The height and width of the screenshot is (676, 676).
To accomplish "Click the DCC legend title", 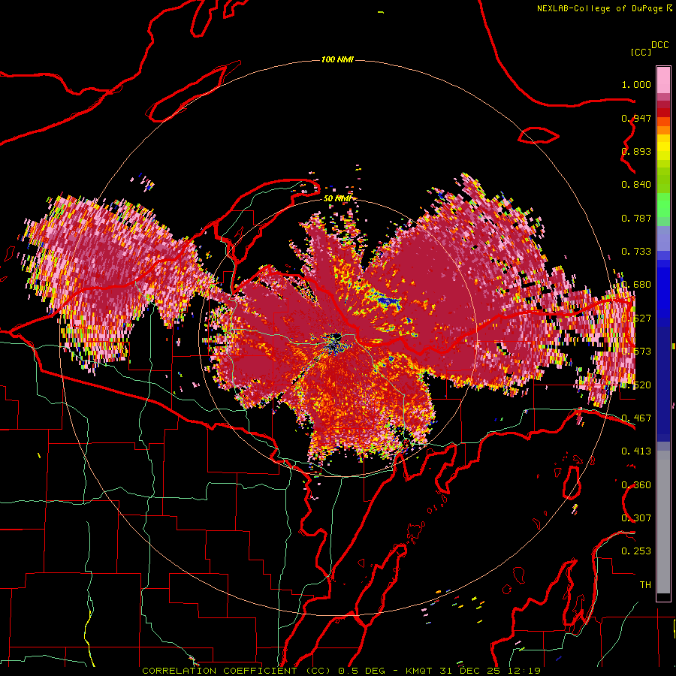I will pos(659,45).
